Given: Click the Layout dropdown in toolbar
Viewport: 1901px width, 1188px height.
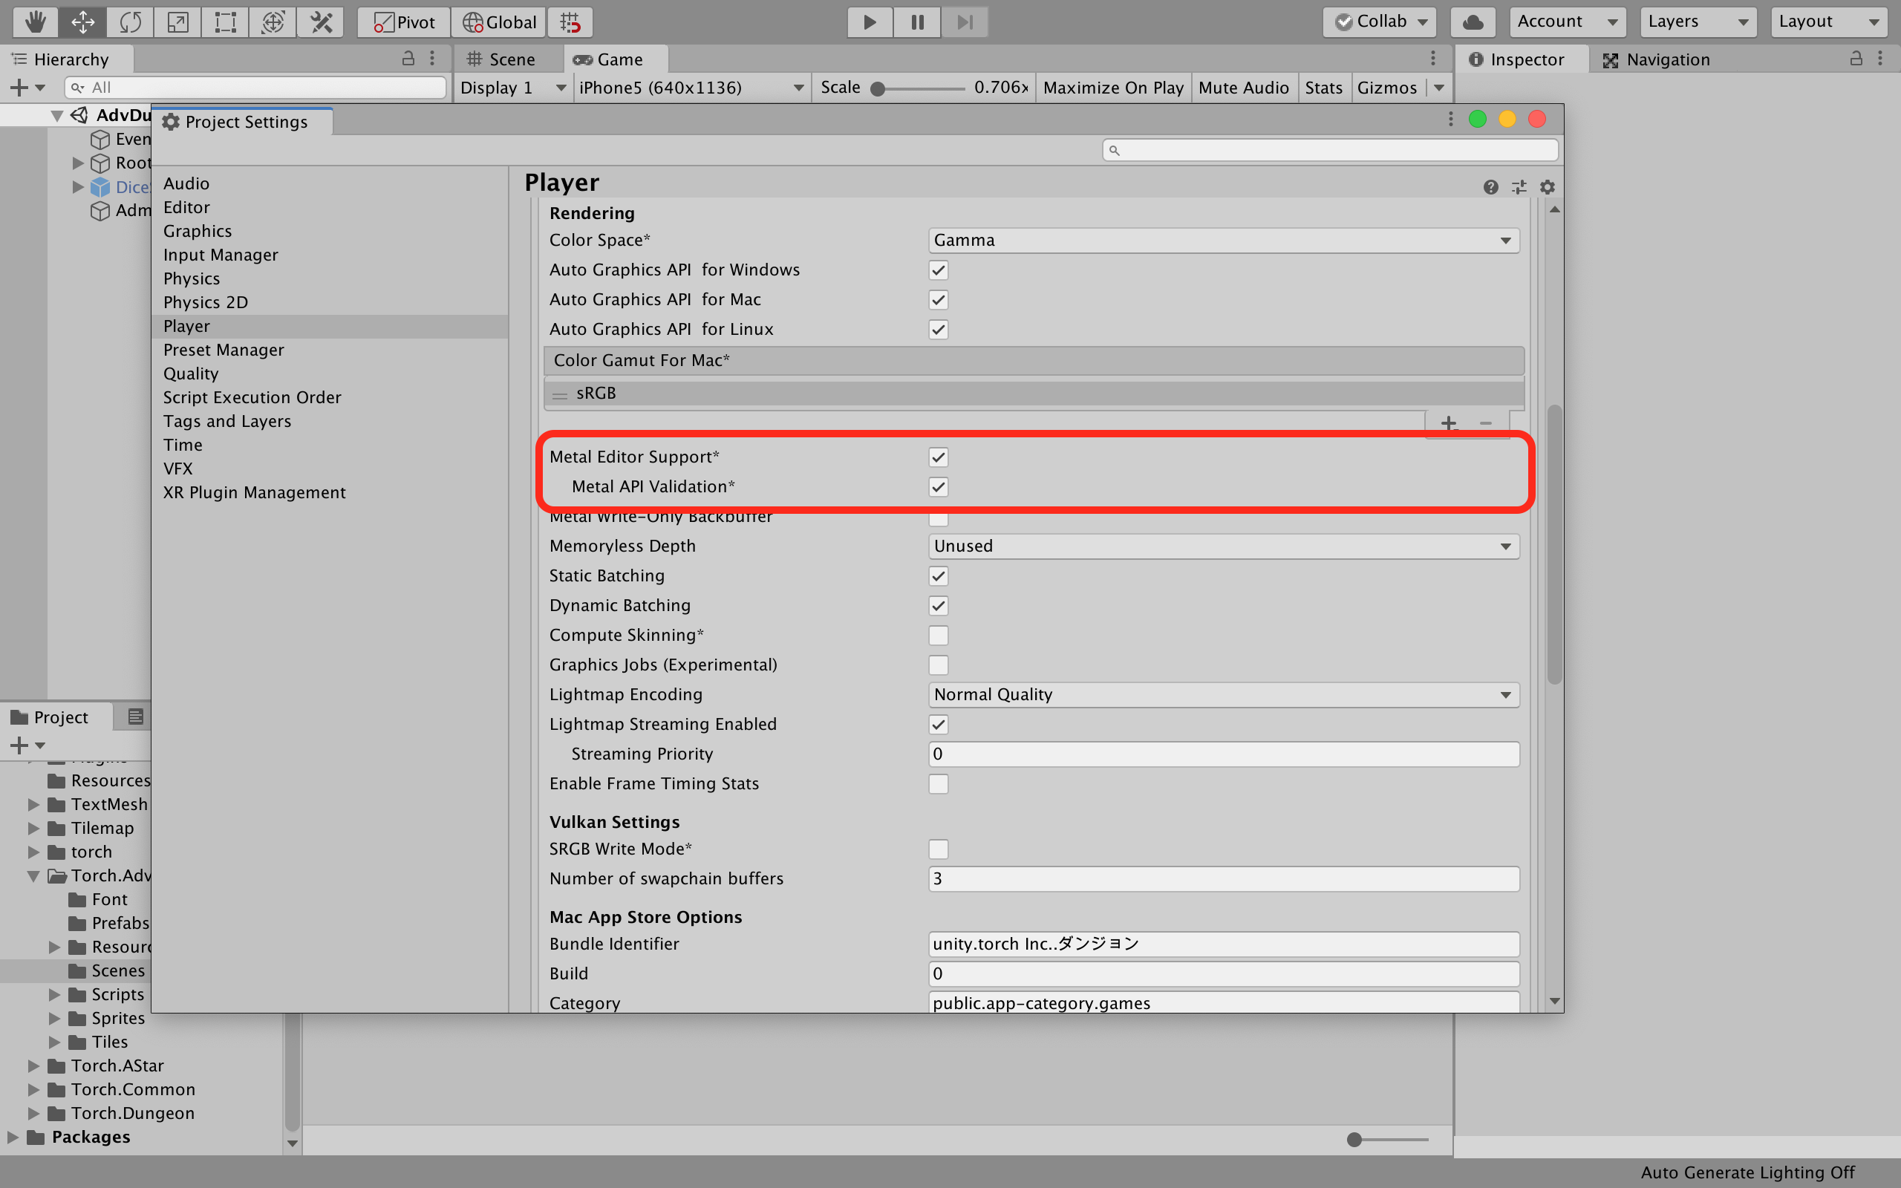Looking at the screenshot, I should 1827,21.
